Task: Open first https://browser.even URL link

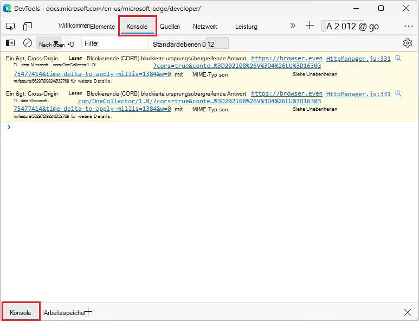Action: (286, 58)
